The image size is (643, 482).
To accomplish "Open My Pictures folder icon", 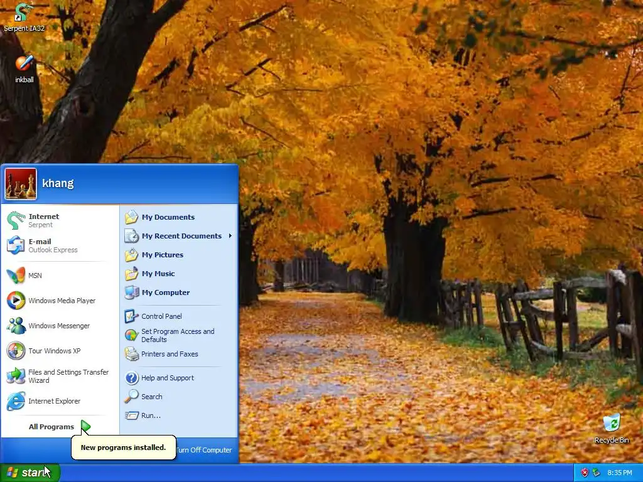I will click(132, 255).
